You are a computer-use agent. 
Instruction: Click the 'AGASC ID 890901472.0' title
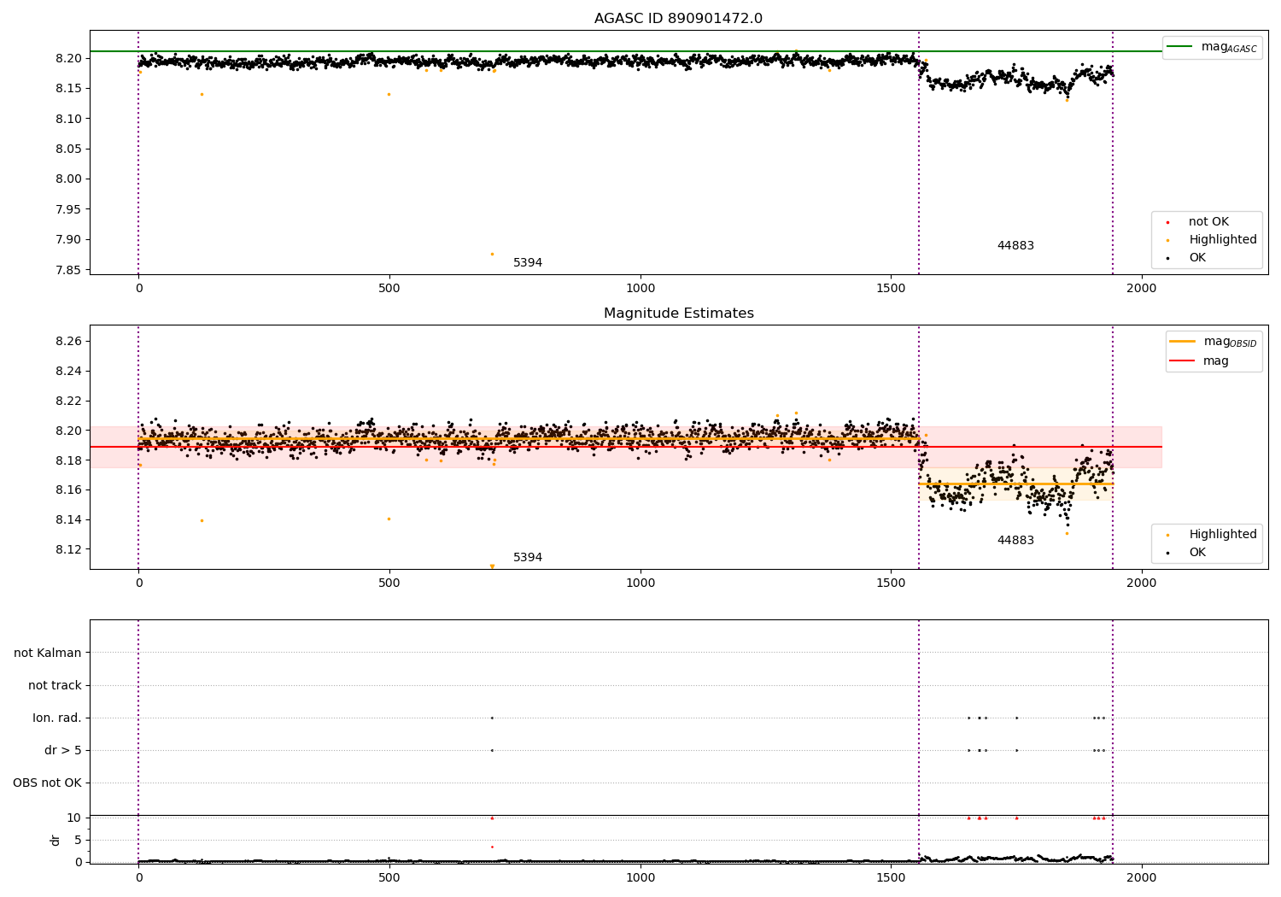click(678, 19)
